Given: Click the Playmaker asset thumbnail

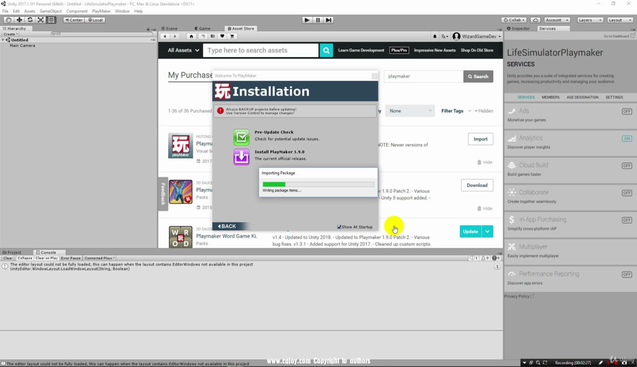Looking at the screenshot, I should tap(181, 146).
